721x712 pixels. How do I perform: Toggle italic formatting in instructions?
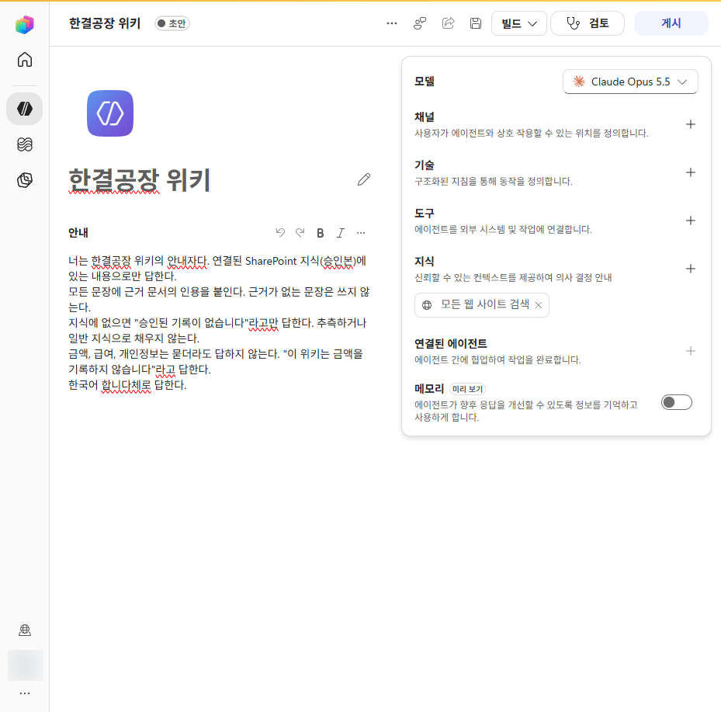tap(341, 233)
